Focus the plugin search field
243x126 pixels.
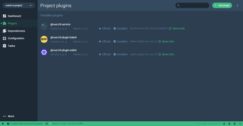pyautogui.click(x=192, y=5)
